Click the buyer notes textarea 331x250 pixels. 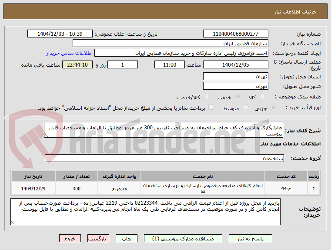coord(145,212)
